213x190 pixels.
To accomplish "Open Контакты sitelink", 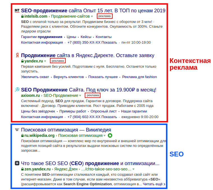I will click(104, 37).
